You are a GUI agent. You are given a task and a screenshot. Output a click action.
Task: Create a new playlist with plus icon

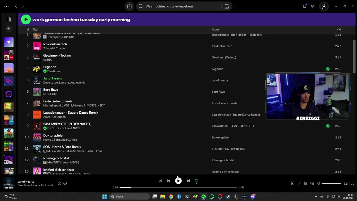point(9,28)
